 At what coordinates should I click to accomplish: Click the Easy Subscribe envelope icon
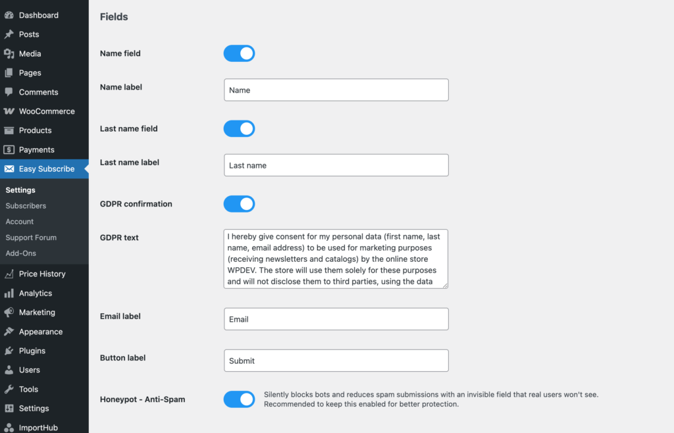[9, 169]
